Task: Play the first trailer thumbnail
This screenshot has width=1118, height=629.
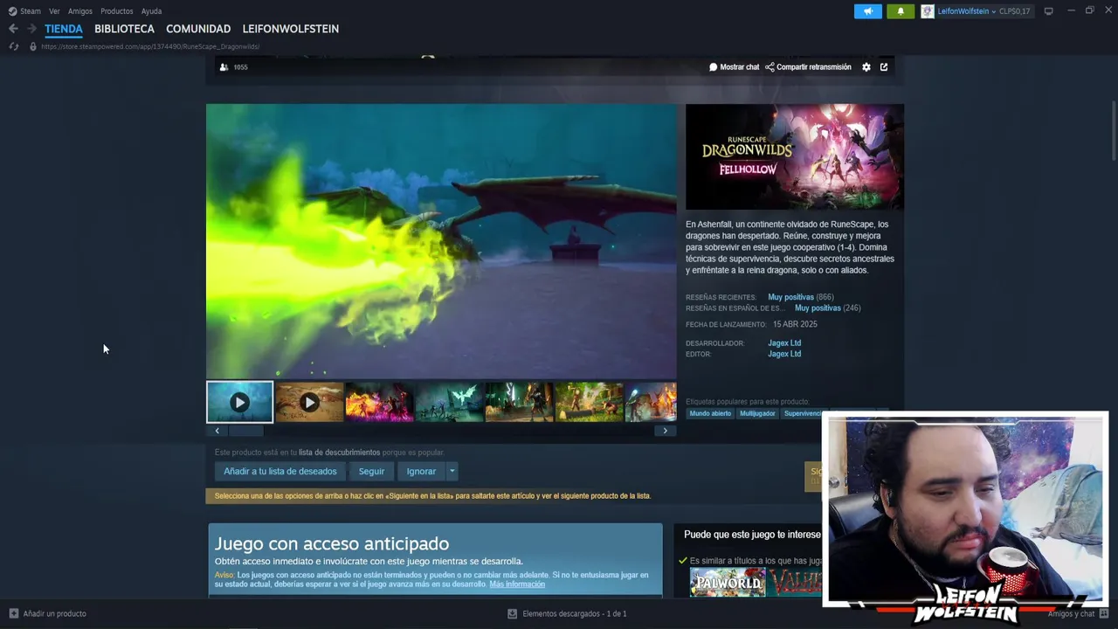Action: [x=239, y=402]
